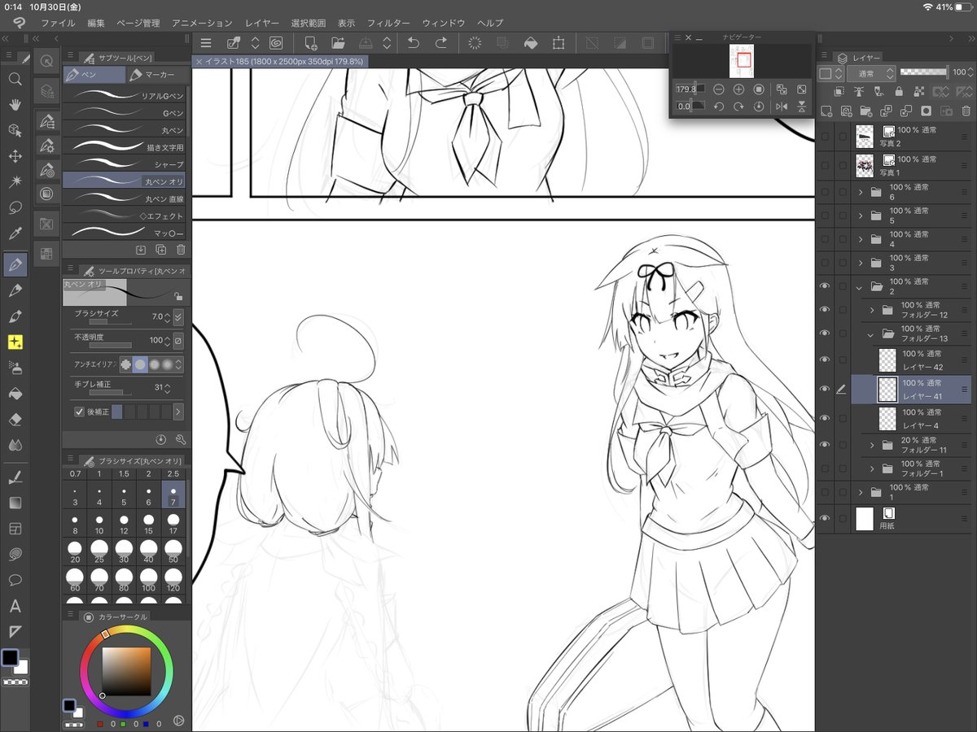This screenshot has height=732, width=977.
Task: Collapse folder 2 in layer panel
Action: (861, 286)
